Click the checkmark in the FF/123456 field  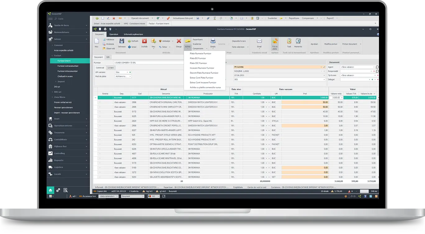[x=324, y=67]
